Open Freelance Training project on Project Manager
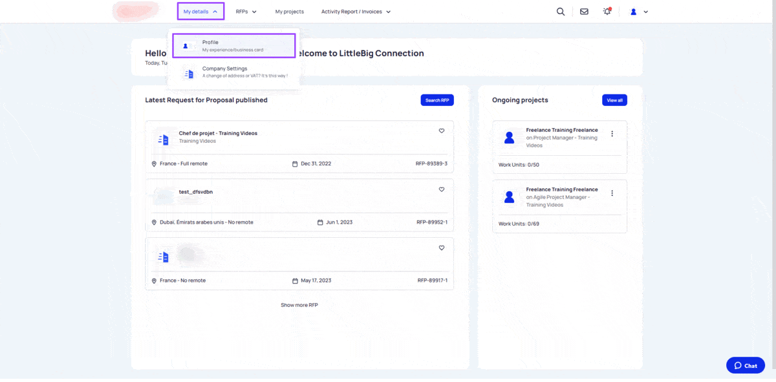776x382 pixels. [562, 130]
